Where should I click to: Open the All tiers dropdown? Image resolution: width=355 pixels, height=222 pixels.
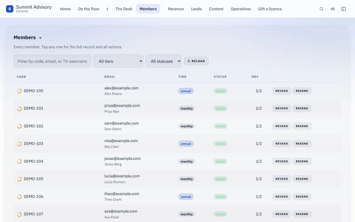[x=118, y=61]
